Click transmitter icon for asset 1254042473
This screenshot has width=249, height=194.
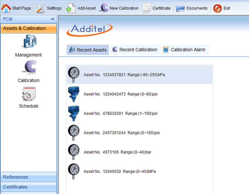coord(74,94)
